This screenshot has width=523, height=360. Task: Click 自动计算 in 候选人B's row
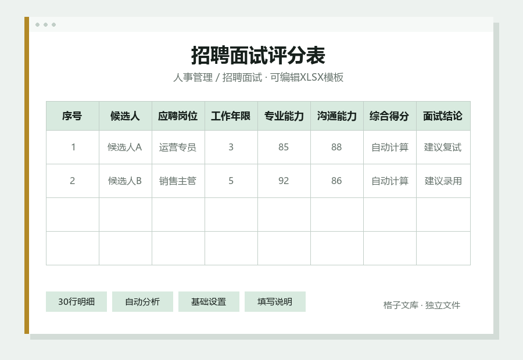click(389, 181)
